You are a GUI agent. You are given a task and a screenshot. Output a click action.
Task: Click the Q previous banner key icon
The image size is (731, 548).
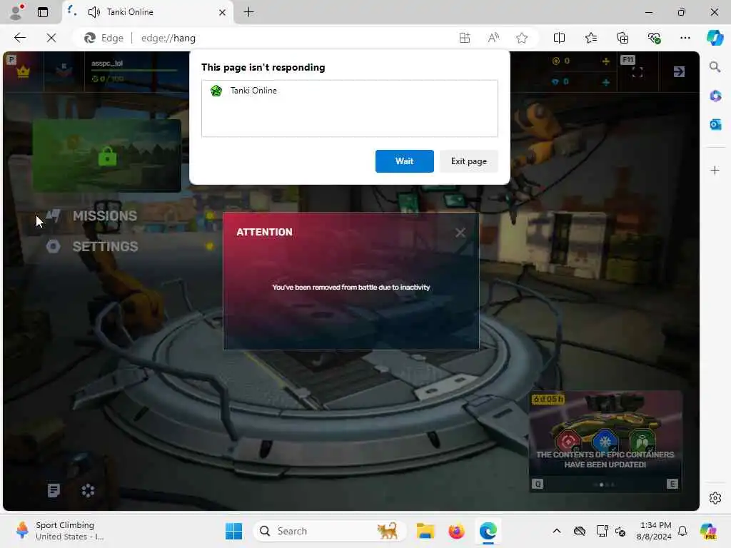[x=538, y=484]
